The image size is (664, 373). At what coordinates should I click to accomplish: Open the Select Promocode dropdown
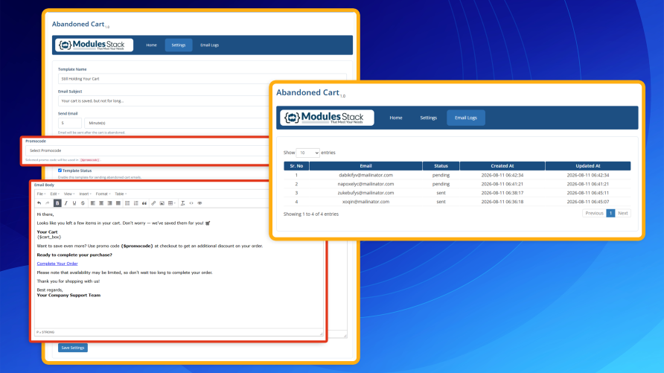click(x=148, y=150)
